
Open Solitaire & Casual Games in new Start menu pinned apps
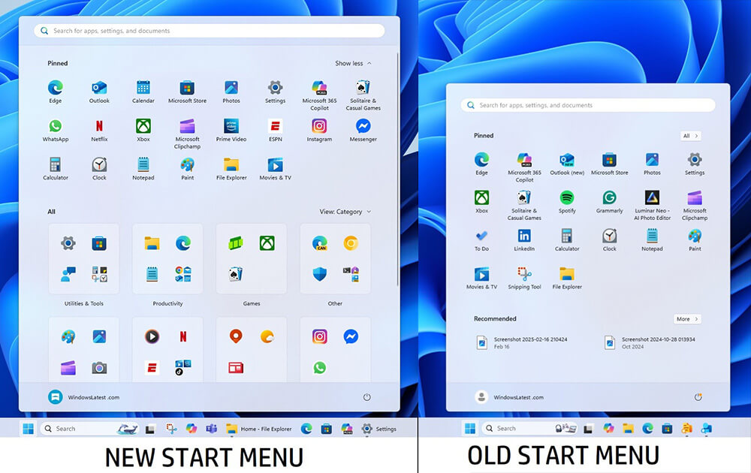pyautogui.click(x=363, y=95)
